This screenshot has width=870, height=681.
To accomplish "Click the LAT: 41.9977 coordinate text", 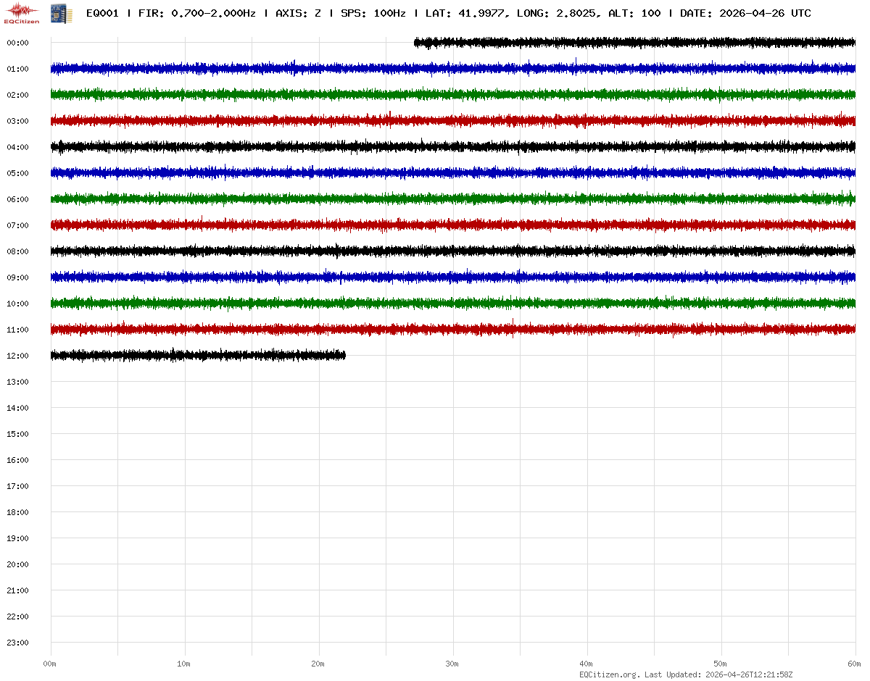I will pos(465,13).
